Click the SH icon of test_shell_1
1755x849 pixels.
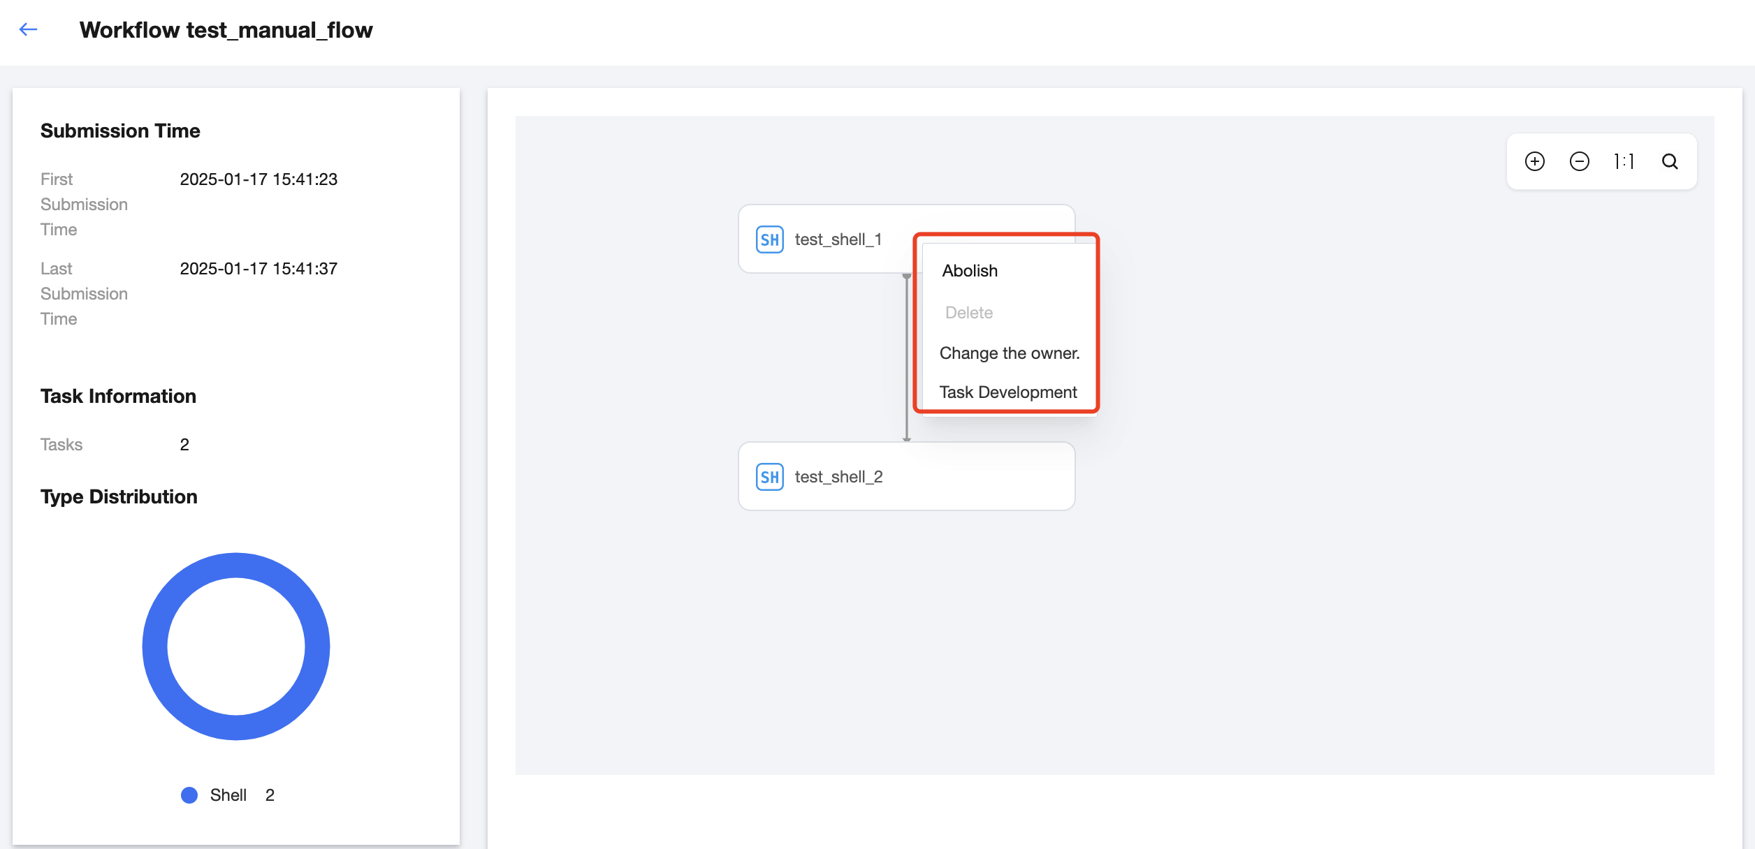(769, 239)
